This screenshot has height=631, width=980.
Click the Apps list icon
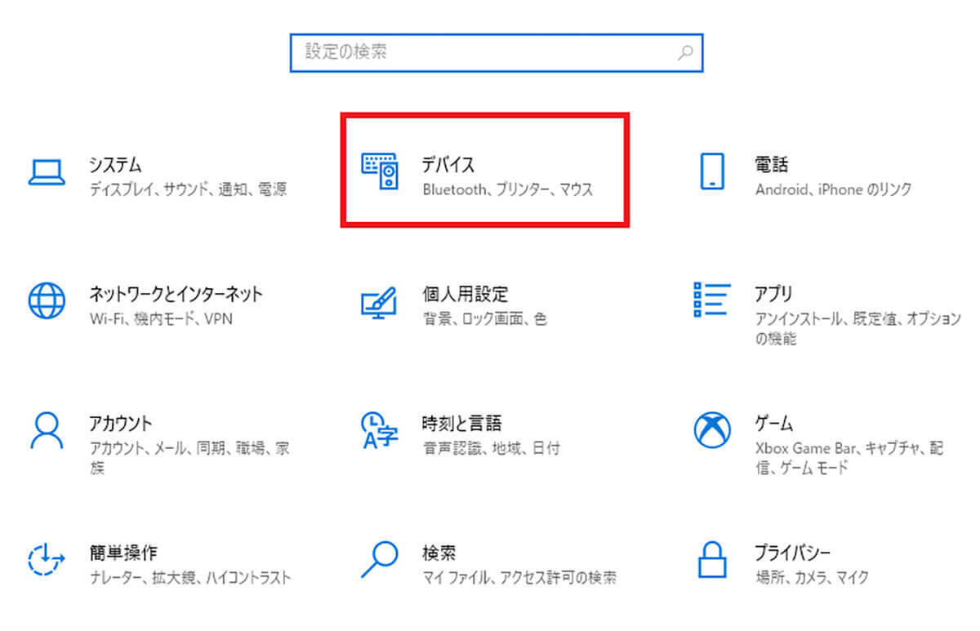click(x=710, y=300)
